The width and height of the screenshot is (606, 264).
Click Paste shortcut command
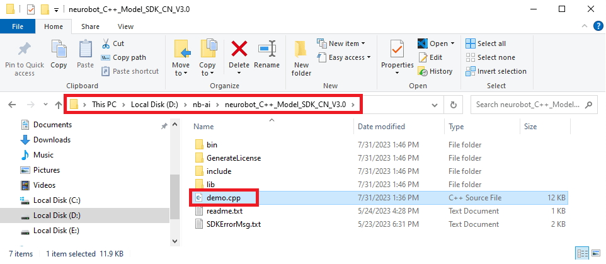(130, 71)
